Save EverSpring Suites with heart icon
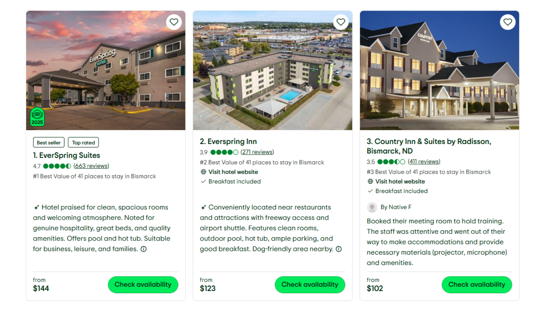 [x=174, y=22]
